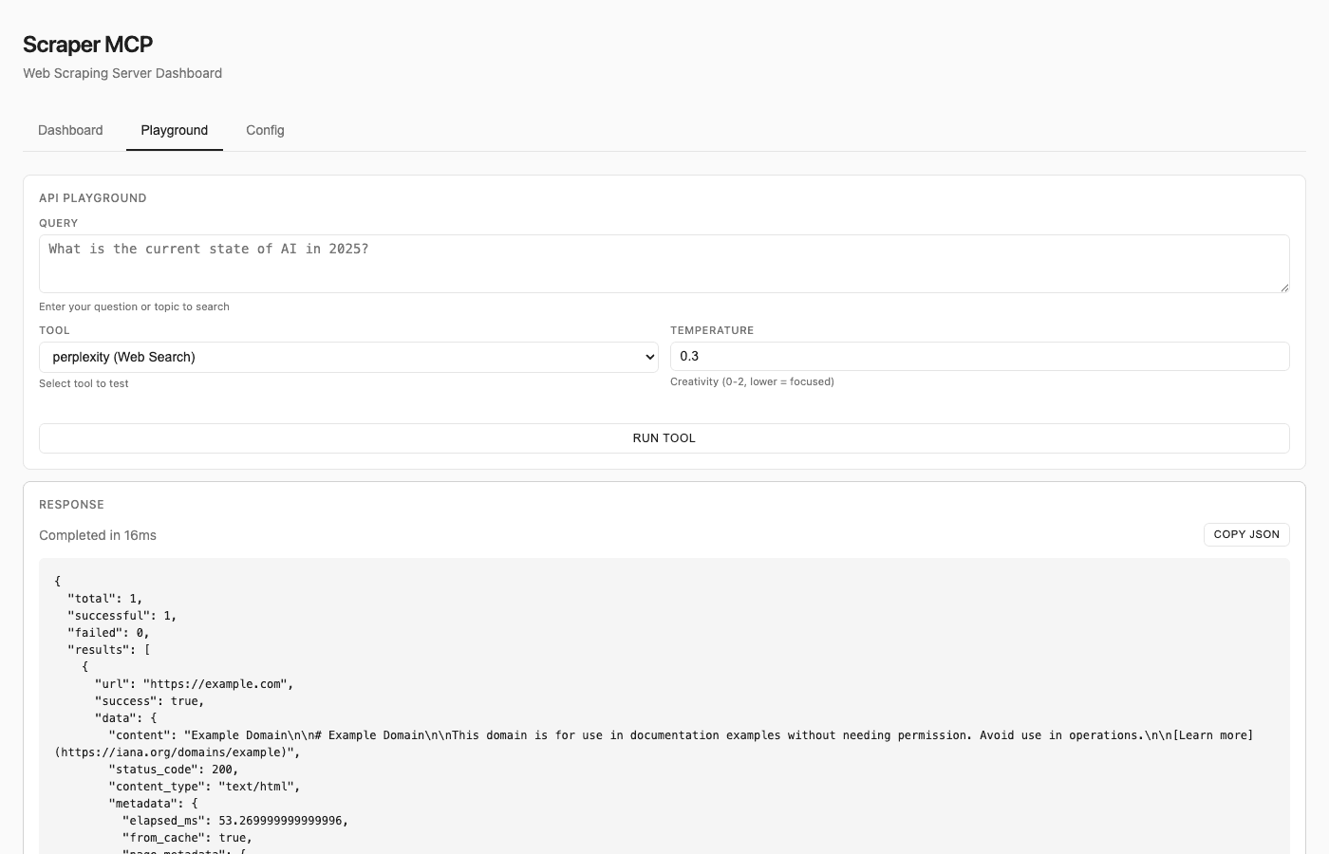This screenshot has height=854, width=1329.
Task: Click the https://example.com URL in the response
Action: [217, 684]
